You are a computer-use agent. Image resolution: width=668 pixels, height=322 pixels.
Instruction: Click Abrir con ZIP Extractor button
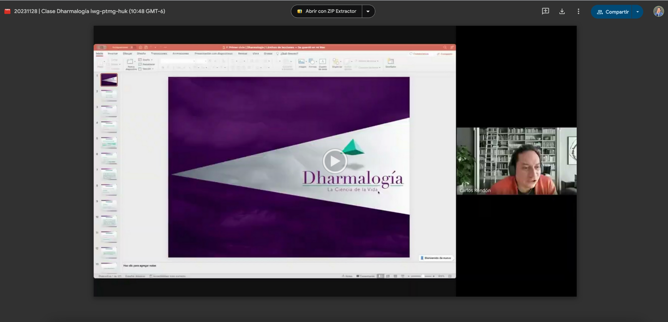tap(326, 11)
